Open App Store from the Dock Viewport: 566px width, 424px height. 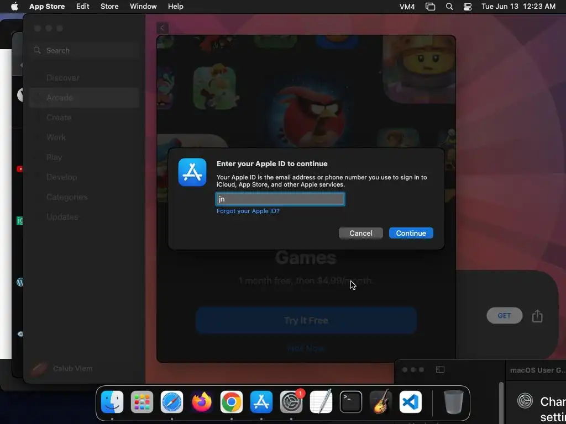(261, 402)
